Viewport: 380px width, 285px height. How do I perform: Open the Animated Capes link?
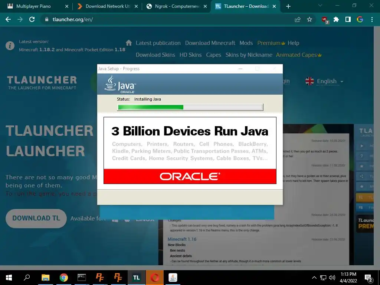click(x=299, y=55)
